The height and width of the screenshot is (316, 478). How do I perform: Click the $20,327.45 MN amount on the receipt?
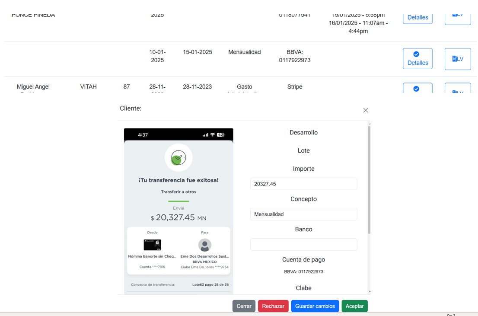pos(178,217)
